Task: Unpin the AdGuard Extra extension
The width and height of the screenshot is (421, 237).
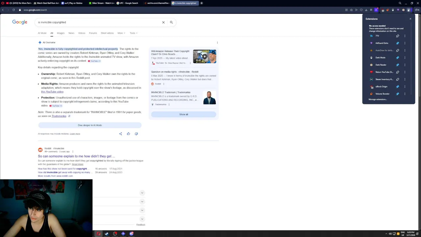Action: coord(398,43)
